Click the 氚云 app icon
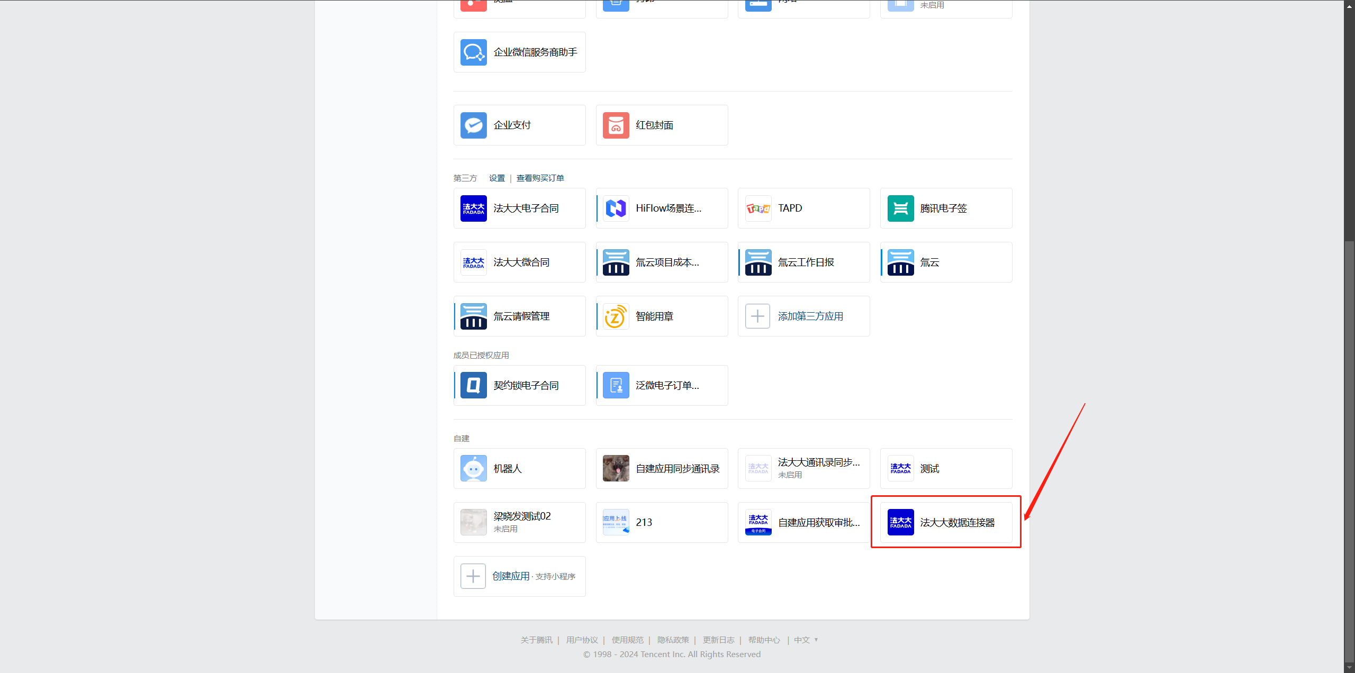Viewport: 1355px width, 673px height. click(900, 262)
